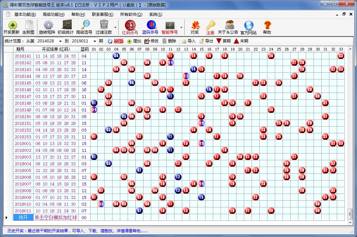Screen dimensions: 357x237
Task: Open 初级统计 statistics chart icon
Action: point(65,27)
